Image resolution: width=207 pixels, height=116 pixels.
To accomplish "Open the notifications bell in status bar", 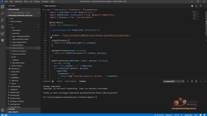I will 204,115.
